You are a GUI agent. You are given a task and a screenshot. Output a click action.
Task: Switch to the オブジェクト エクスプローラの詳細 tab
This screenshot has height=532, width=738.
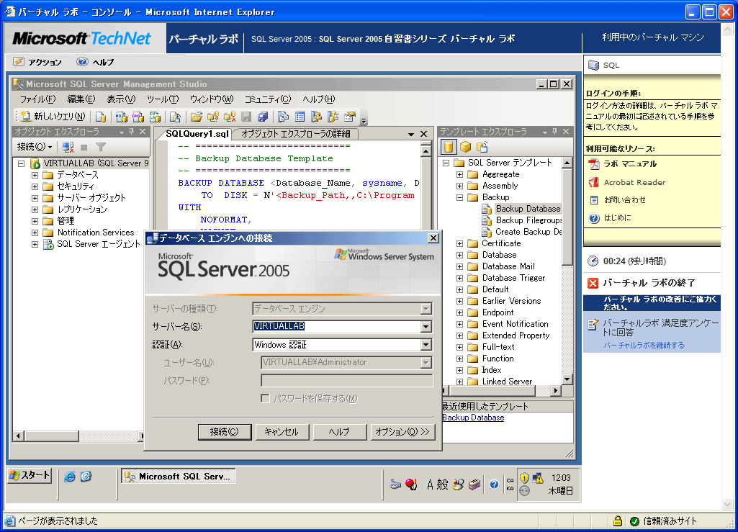[x=296, y=134]
